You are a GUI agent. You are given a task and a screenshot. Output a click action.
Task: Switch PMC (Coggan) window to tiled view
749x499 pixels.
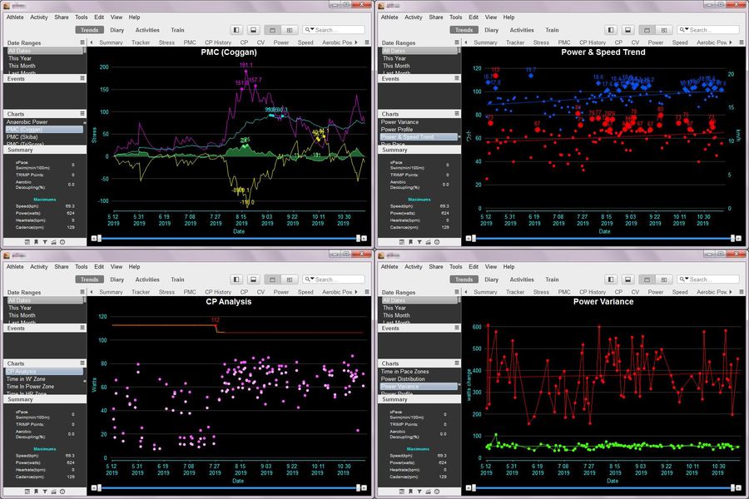tap(290, 30)
